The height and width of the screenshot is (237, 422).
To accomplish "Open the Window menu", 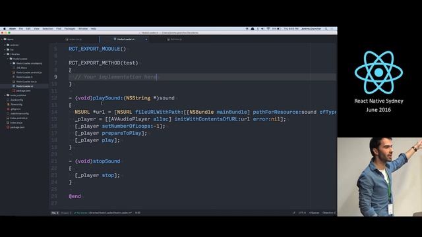I will [x=83, y=29].
